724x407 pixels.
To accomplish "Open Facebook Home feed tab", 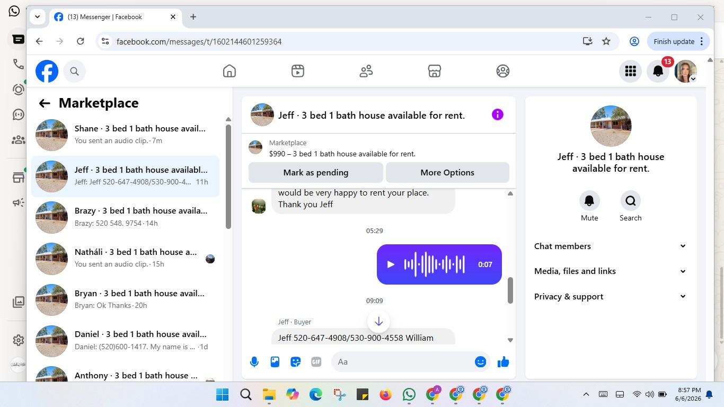I will tap(229, 71).
